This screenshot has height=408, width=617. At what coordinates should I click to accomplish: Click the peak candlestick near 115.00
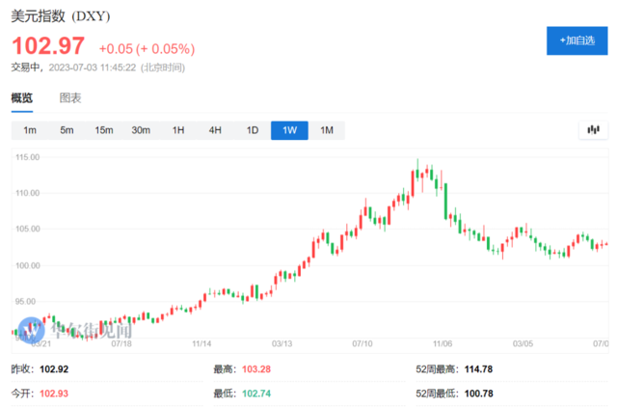417,171
